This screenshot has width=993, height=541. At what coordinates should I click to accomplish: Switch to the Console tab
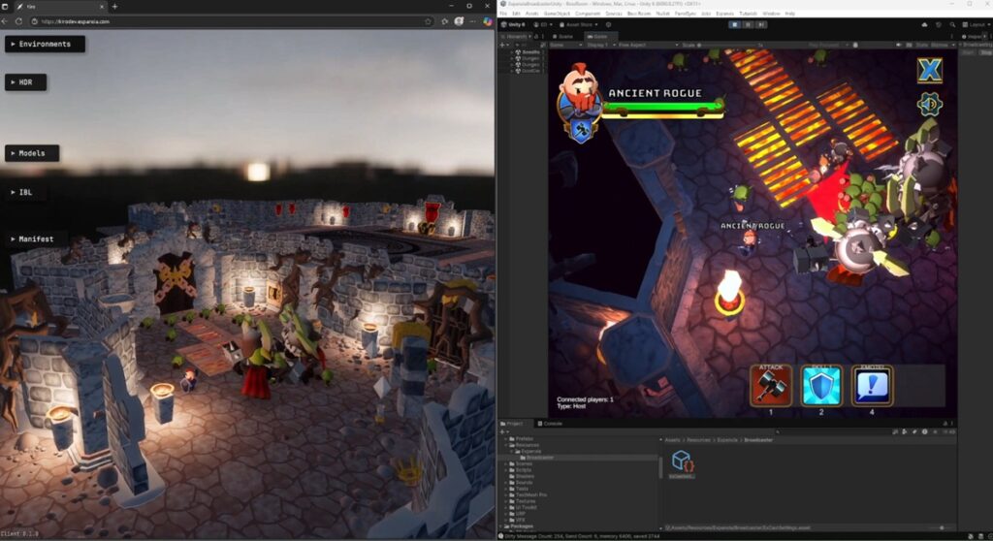tap(550, 423)
